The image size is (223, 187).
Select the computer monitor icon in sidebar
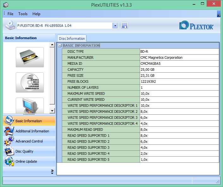coord(30,105)
